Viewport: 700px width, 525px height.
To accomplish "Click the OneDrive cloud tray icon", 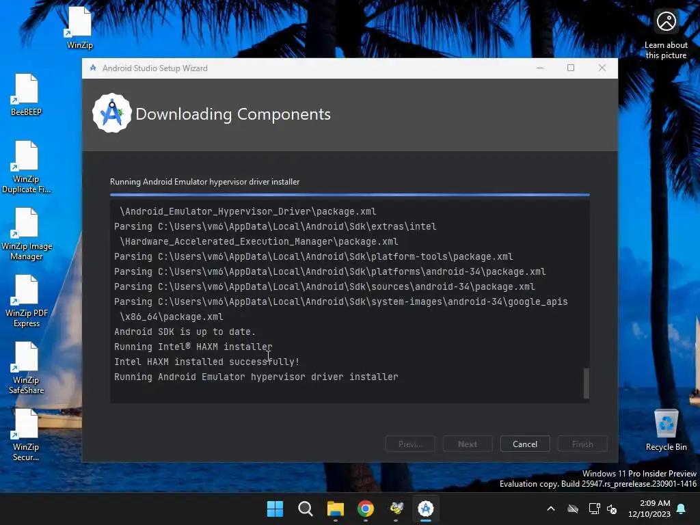I will (573, 509).
